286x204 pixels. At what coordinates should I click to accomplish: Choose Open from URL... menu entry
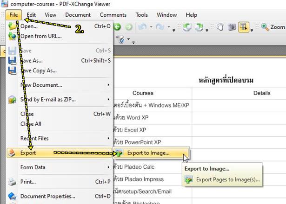pyautogui.click(x=60, y=36)
